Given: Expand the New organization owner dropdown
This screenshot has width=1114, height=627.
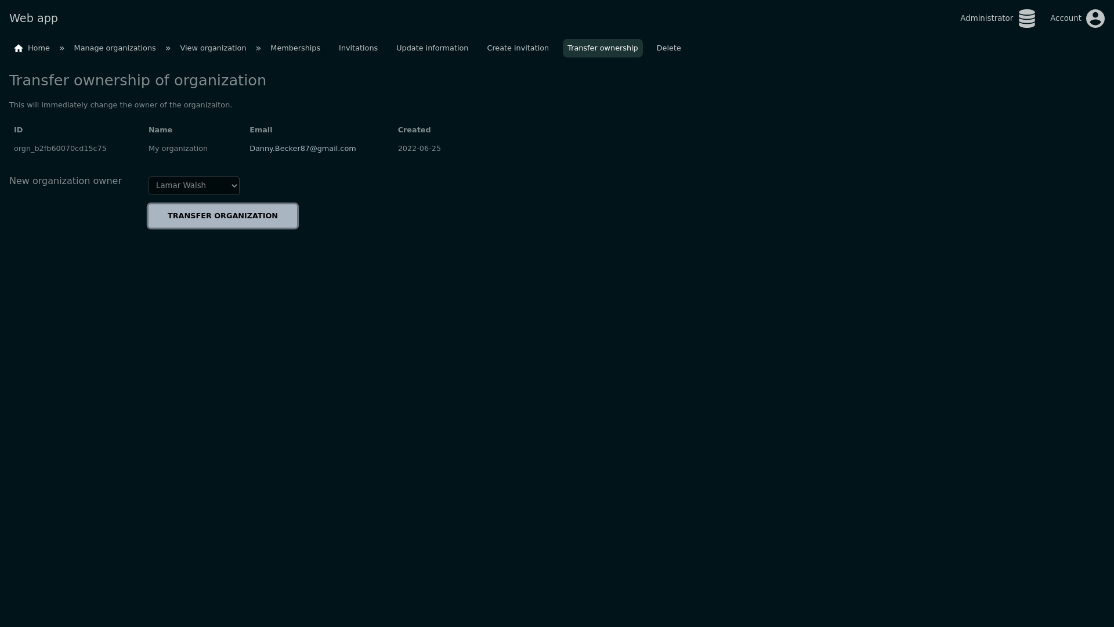Looking at the screenshot, I should click(194, 186).
